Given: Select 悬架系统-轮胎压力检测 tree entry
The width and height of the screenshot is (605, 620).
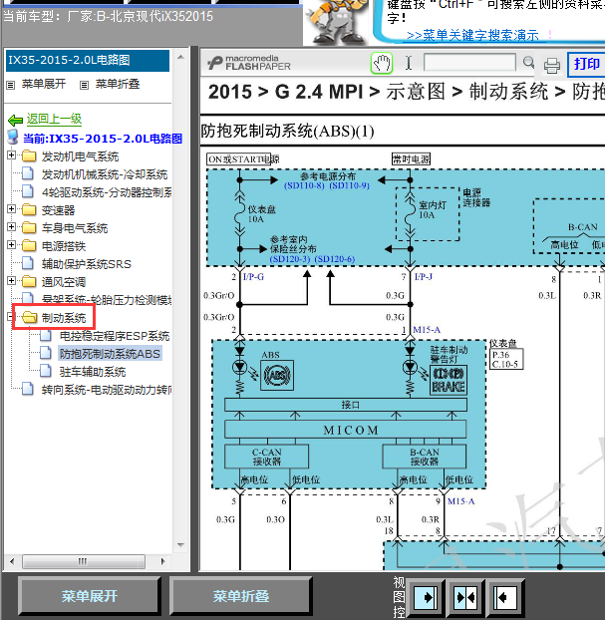Looking at the screenshot, I should (107, 300).
